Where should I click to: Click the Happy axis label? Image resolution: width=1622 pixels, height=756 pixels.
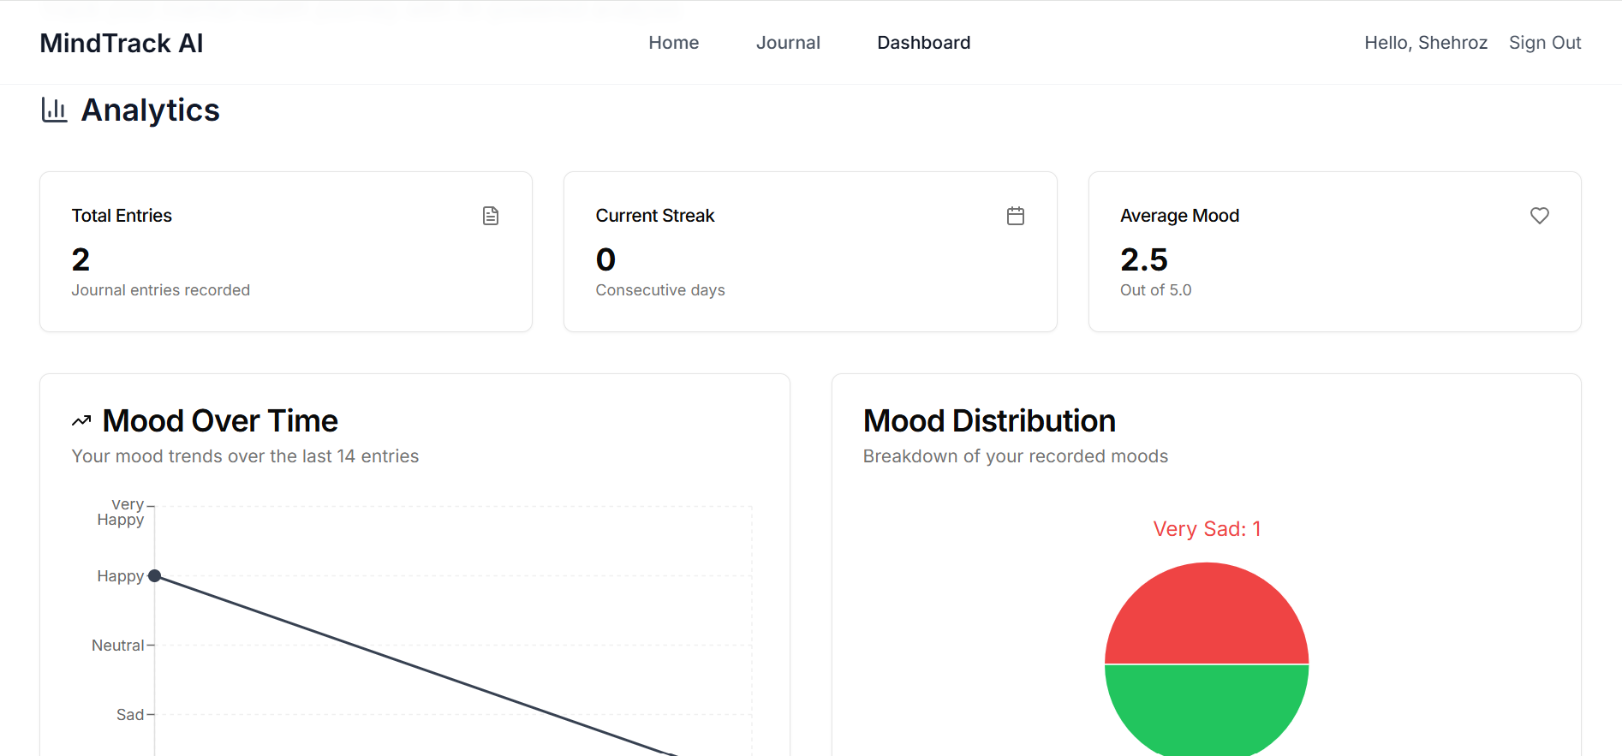121,576
